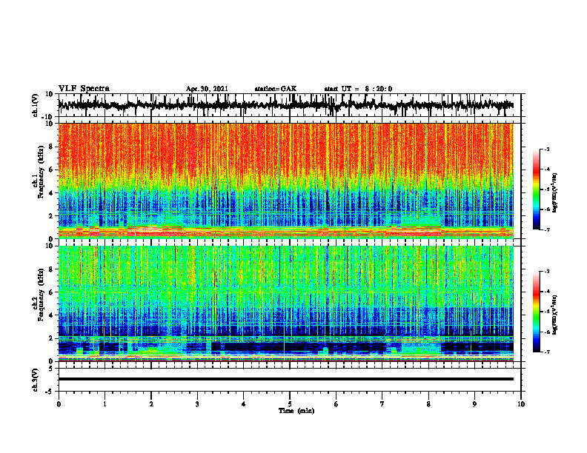Click the ch.1 colorbar log(PSD) label
Image resolution: width=587 pixels, height=453 pixels.
pyautogui.click(x=554, y=192)
